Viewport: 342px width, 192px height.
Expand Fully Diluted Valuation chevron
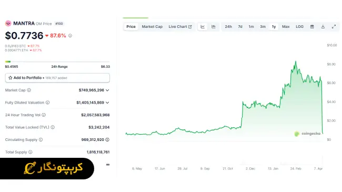(x=107, y=103)
